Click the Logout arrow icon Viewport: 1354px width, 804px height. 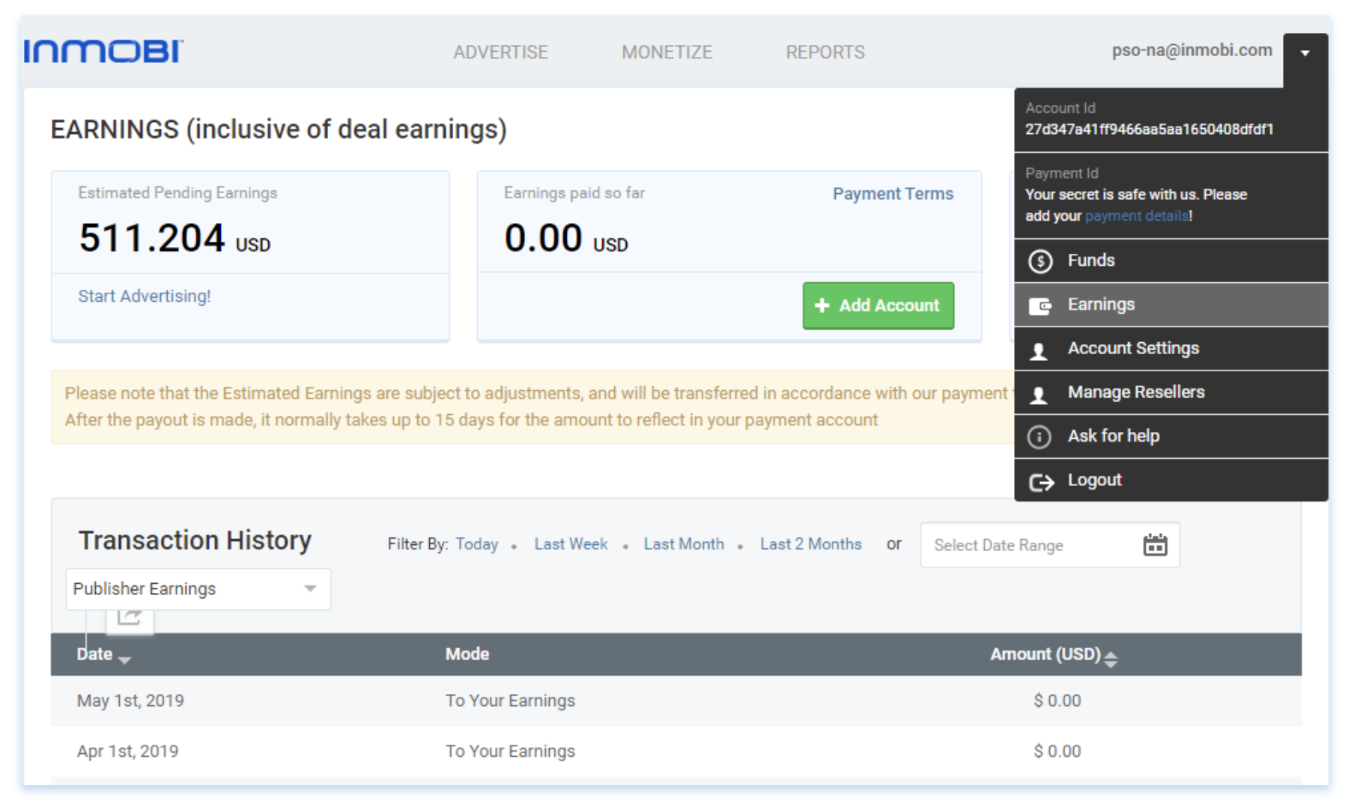(1041, 482)
